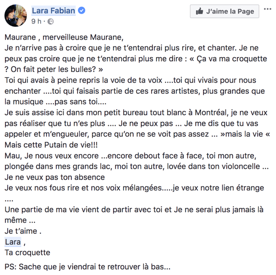276x275 pixels.
Task: Click the "9 h" post timestamp
Action: 37,21
